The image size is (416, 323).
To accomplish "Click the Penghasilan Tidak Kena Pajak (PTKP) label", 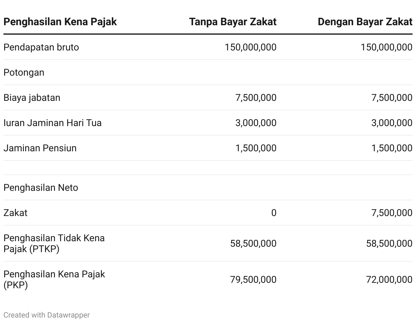I will point(54,243).
